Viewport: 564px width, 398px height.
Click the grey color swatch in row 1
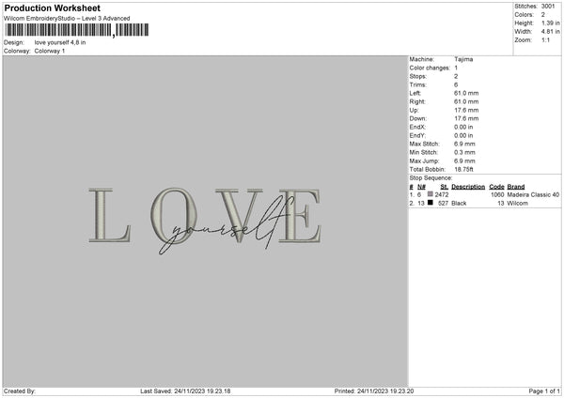pos(431,194)
